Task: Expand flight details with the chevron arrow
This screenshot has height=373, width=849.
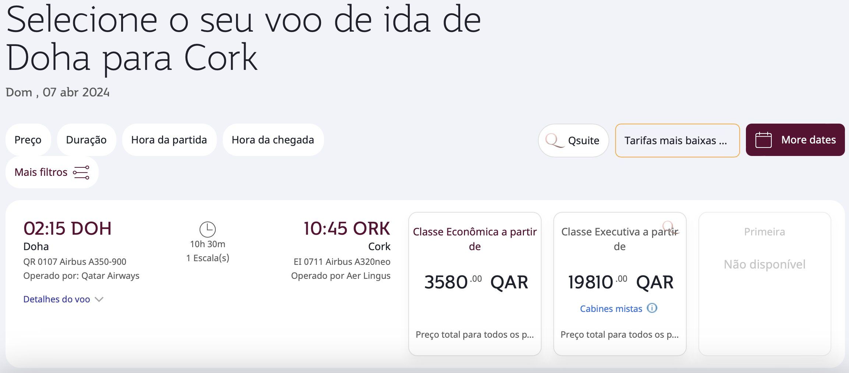Action: pyautogui.click(x=99, y=299)
